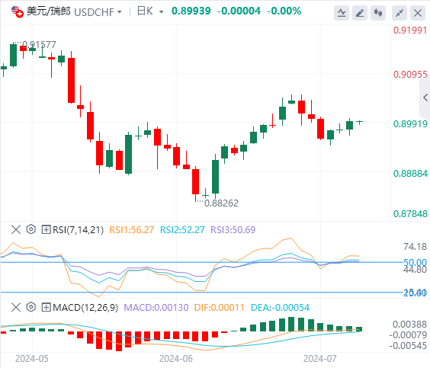Viewport: 430px width, 368px height.
Task: Remove the MACD indicator via its X
Action: (16, 307)
